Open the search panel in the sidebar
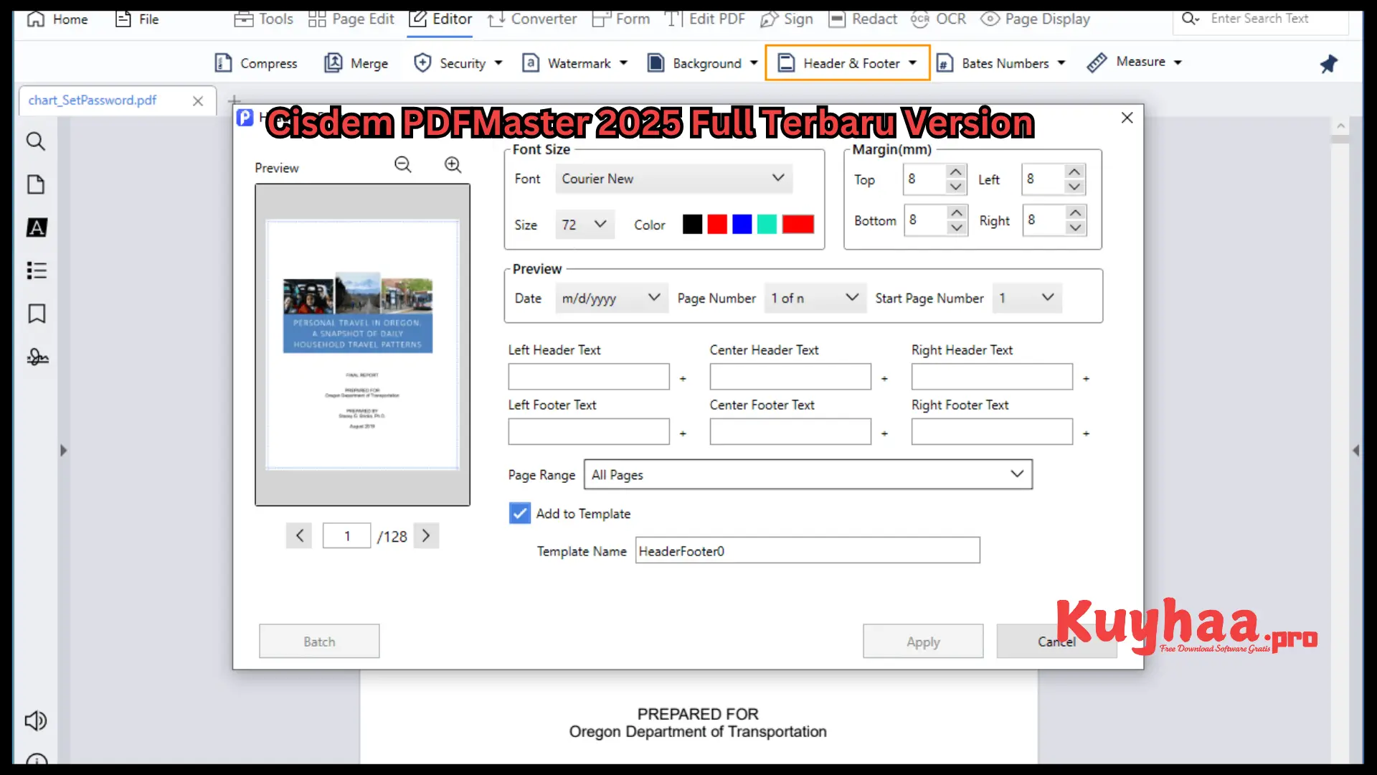Image resolution: width=1377 pixels, height=775 pixels. click(36, 141)
